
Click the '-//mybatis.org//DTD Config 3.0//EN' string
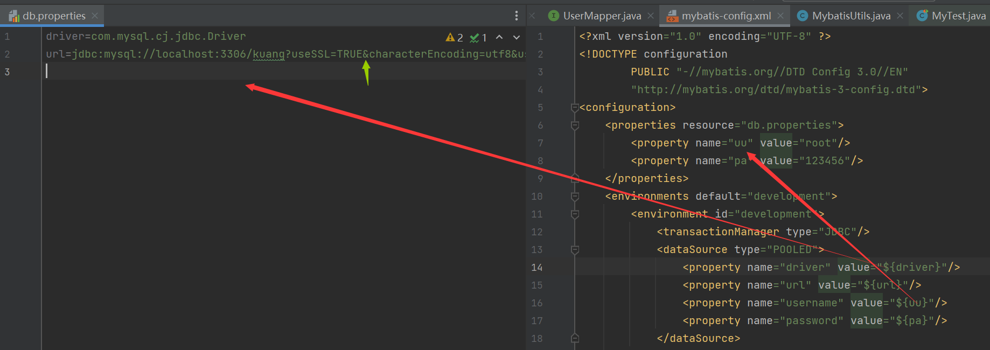[792, 72]
